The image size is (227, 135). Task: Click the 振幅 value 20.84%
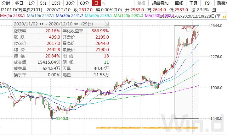click(x=53, y=56)
